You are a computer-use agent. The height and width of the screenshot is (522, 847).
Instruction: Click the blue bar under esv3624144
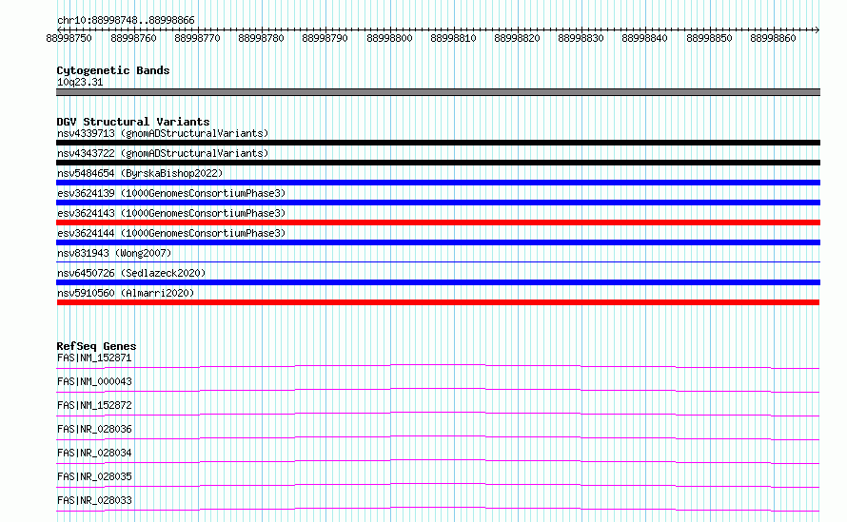[x=438, y=242]
